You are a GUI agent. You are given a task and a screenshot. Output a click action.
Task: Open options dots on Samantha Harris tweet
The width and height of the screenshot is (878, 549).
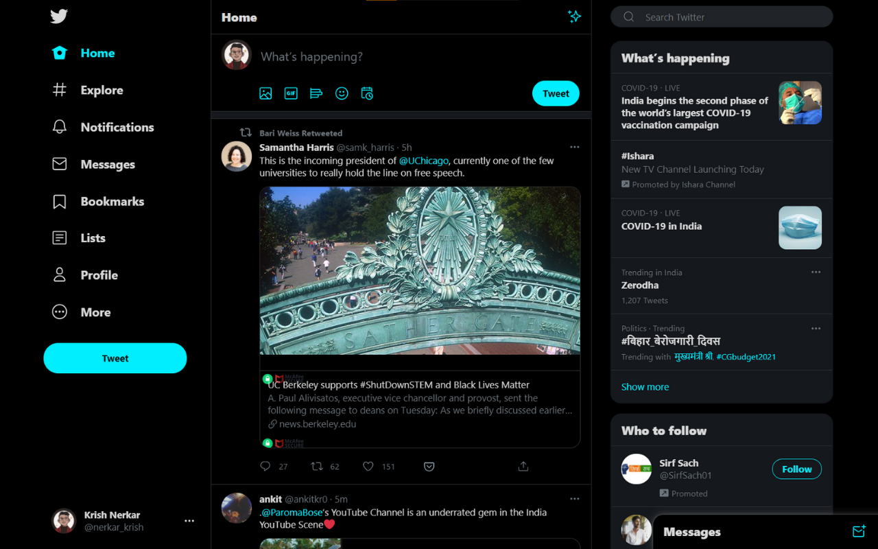click(x=575, y=147)
